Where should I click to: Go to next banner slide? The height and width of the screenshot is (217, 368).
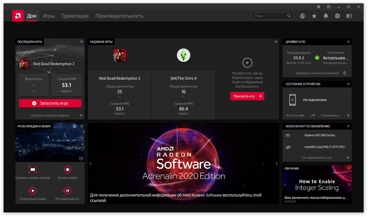(277, 164)
